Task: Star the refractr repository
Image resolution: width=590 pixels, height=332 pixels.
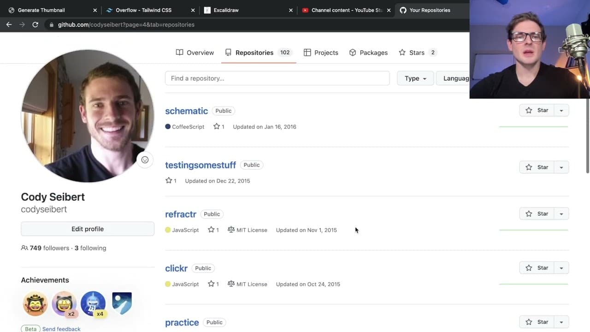Action: click(x=537, y=213)
